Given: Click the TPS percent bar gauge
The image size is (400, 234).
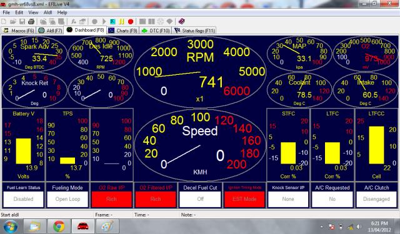Looking at the screenshot, I should pos(67,145).
